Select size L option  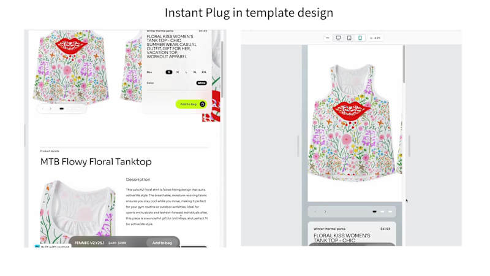(186, 72)
